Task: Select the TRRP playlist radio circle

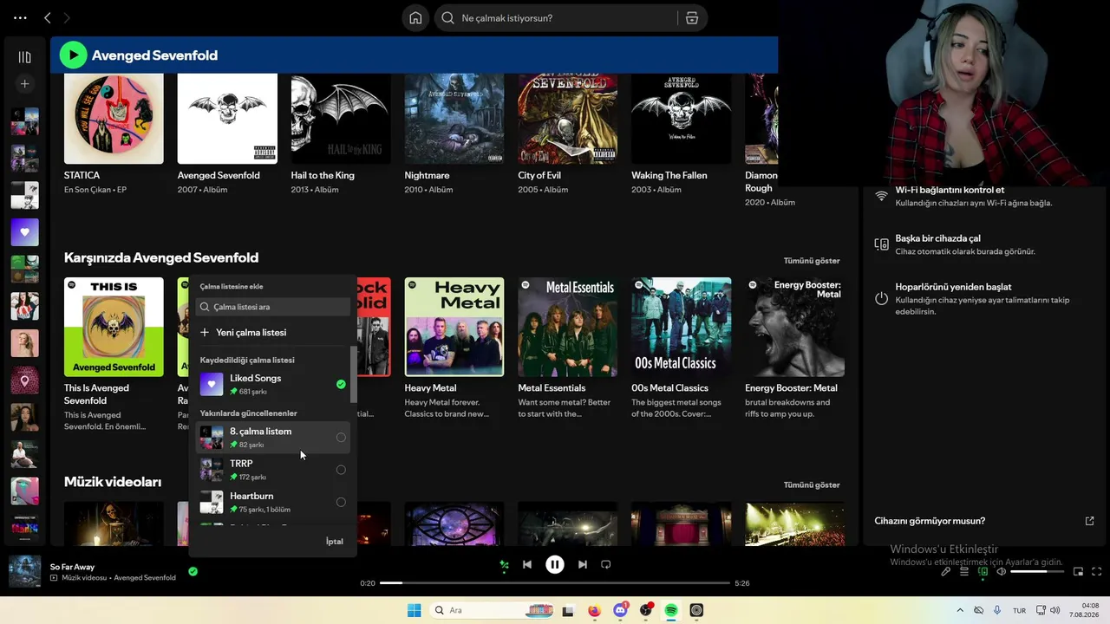Action: click(341, 470)
